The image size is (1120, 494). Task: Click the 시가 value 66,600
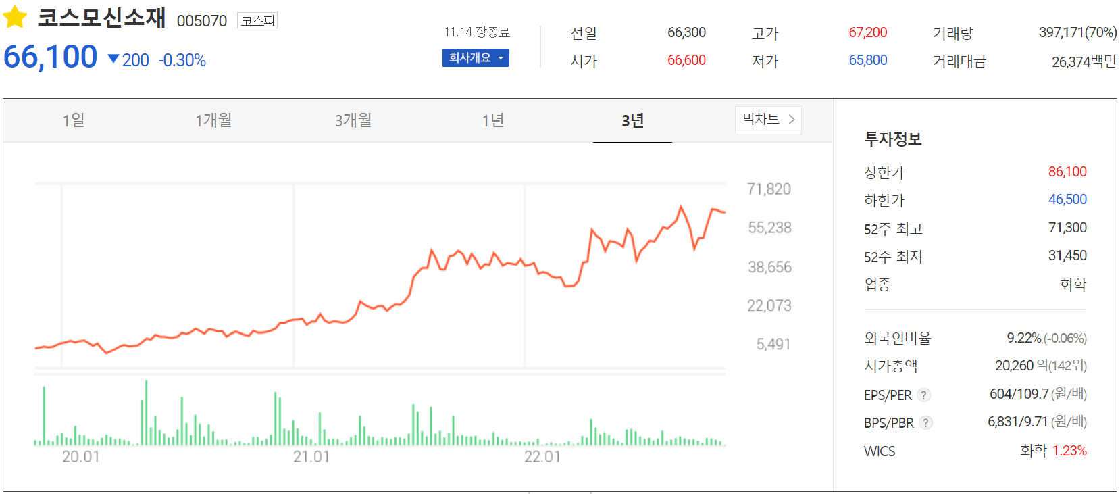click(686, 60)
